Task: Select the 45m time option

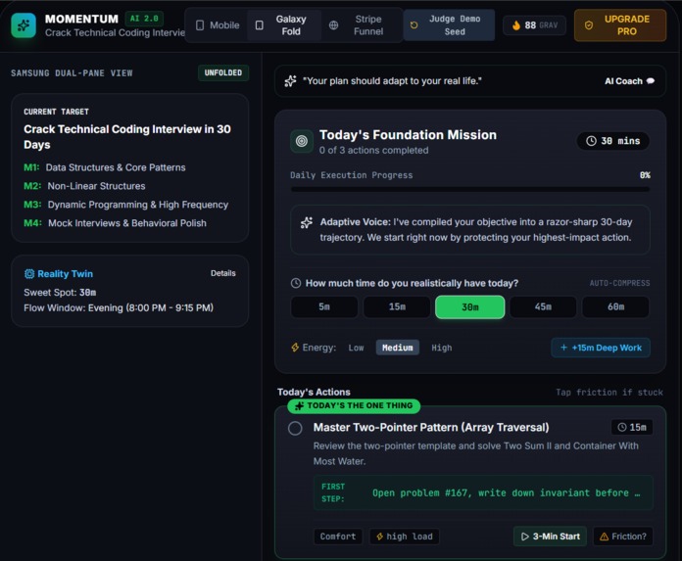Action: click(543, 306)
